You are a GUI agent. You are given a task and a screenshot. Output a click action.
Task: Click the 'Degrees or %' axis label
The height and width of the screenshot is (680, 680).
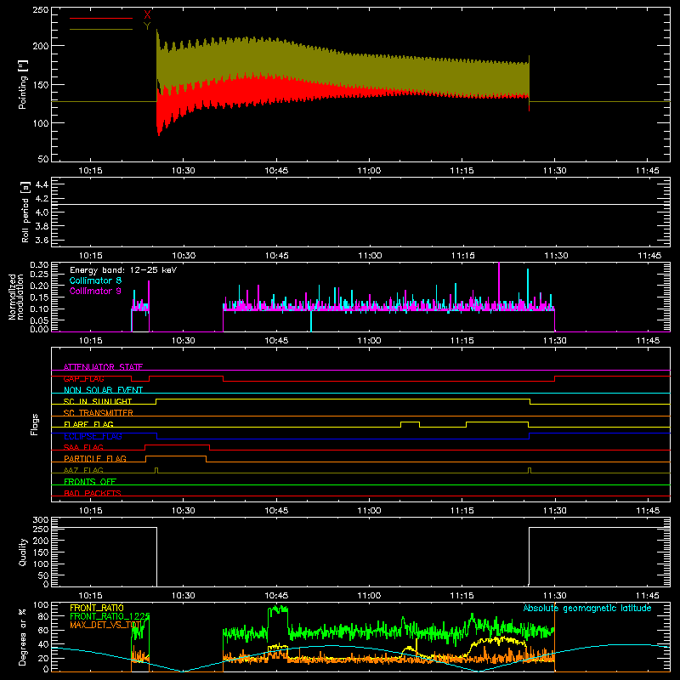(23, 637)
